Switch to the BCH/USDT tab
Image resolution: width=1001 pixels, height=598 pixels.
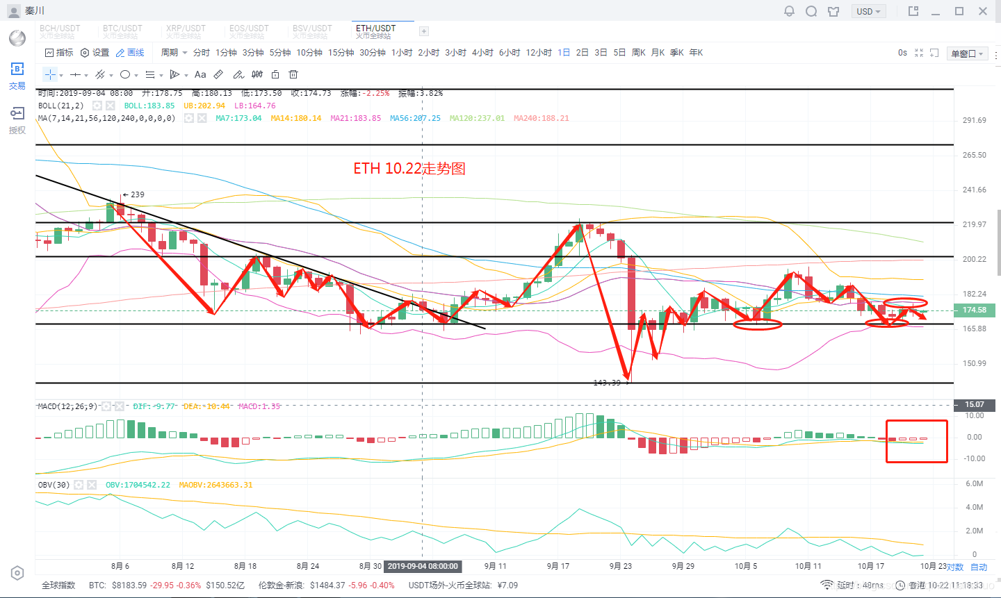tap(60, 31)
